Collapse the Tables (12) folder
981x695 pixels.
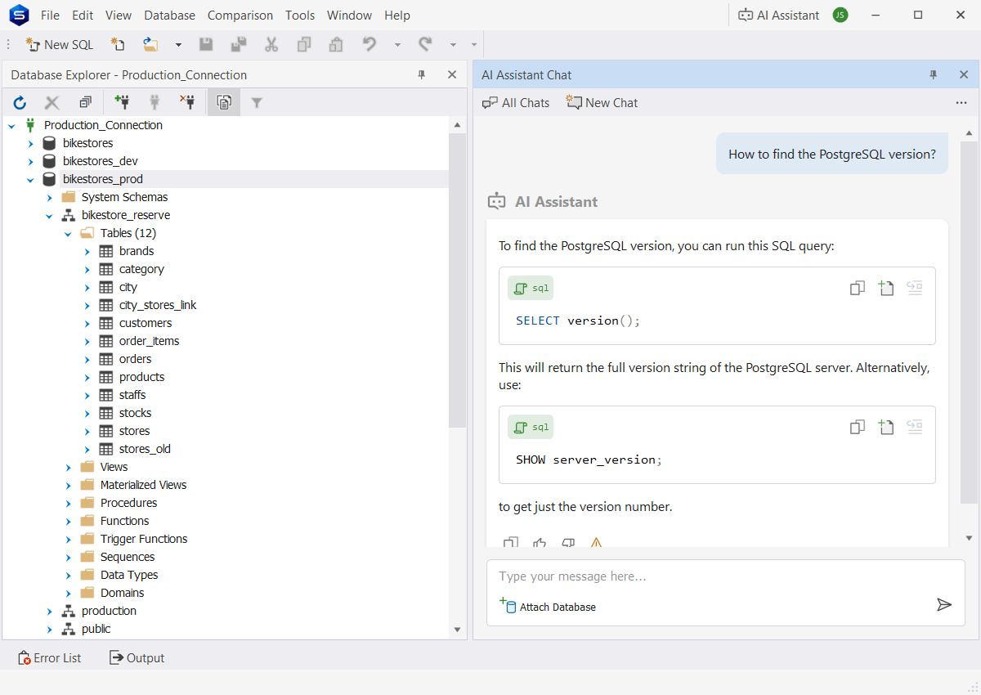(68, 233)
